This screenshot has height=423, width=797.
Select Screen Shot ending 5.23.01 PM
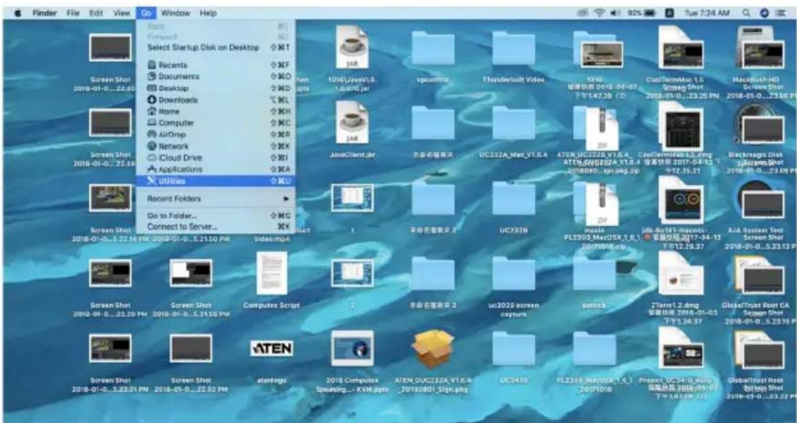coord(110,348)
